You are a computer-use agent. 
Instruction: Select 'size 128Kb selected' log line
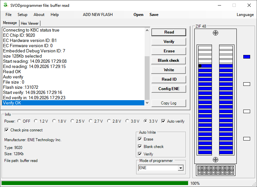73,56
